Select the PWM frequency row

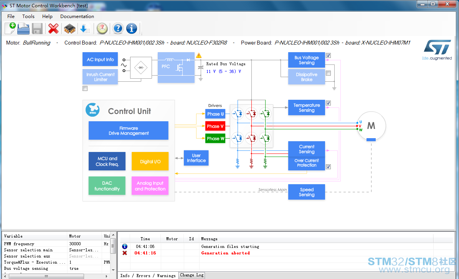pyautogui.click(x=56, y=244)
